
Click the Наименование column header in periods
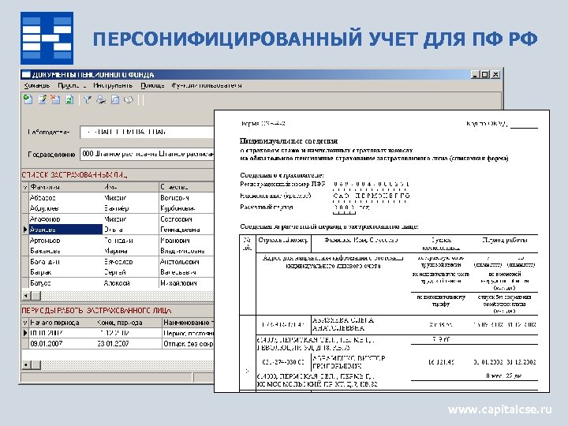pyautogui.click(x=188, y=323)
